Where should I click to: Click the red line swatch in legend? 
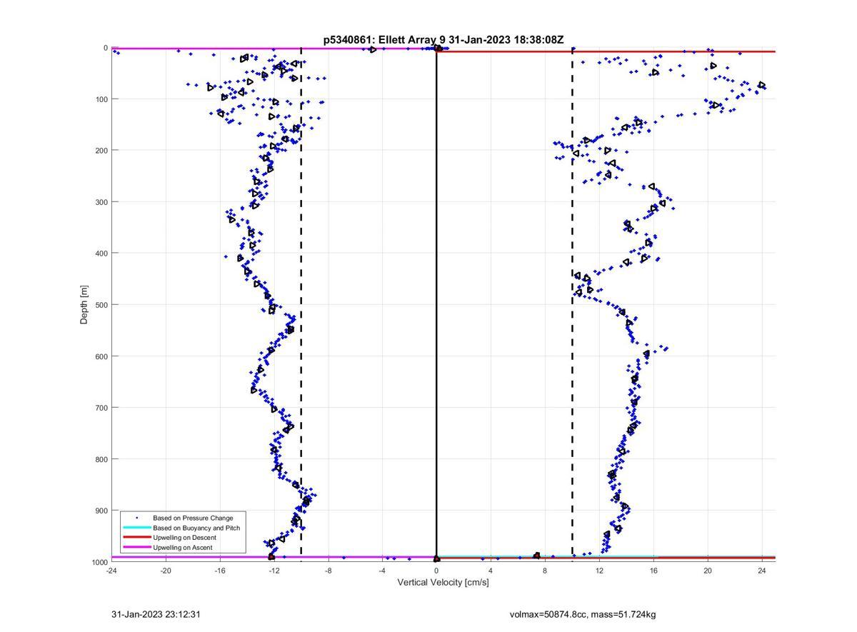tap(136, 538)
